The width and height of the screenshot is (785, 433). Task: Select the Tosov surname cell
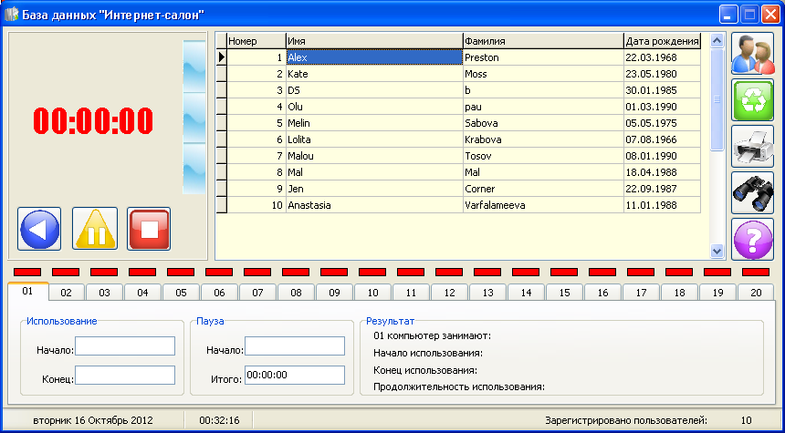click(x=544, y=156)
